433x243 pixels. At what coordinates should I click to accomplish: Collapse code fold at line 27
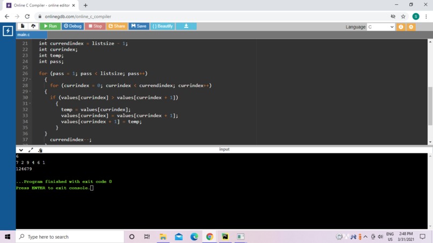click(30, 79)
